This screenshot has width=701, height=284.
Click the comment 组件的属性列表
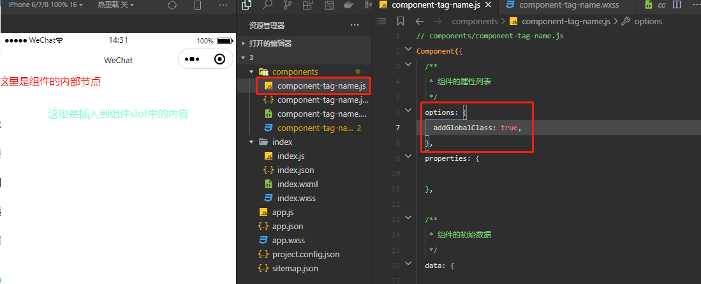pyautogui.click(x=464, y=82)
